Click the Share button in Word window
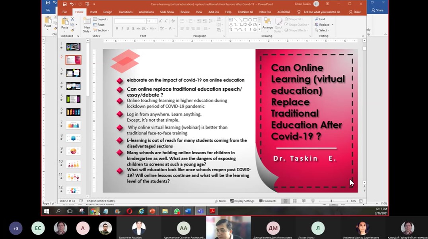This screenshot has height=239, width=428. (x=377, y=10)
